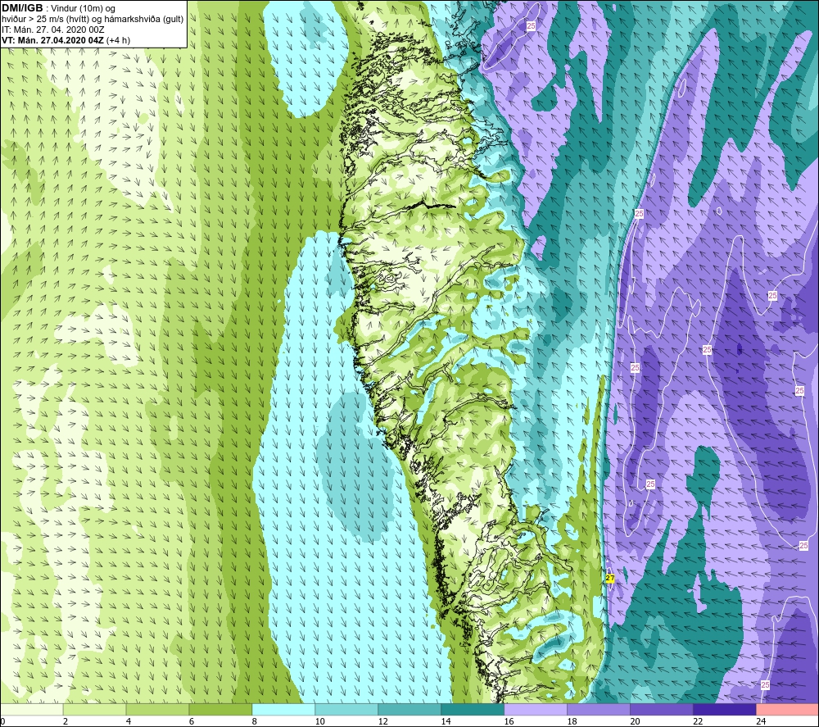Click the legend scale value 10

319,721
